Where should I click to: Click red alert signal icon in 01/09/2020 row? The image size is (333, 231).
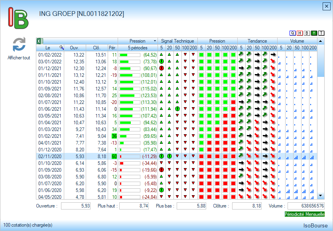pyautogui.click(x=162, y=170)
